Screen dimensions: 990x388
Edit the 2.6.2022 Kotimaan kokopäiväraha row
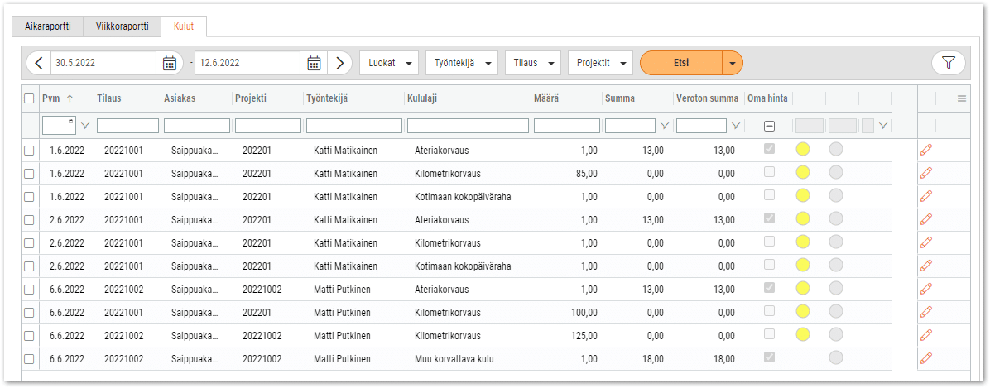click(926, 266)
